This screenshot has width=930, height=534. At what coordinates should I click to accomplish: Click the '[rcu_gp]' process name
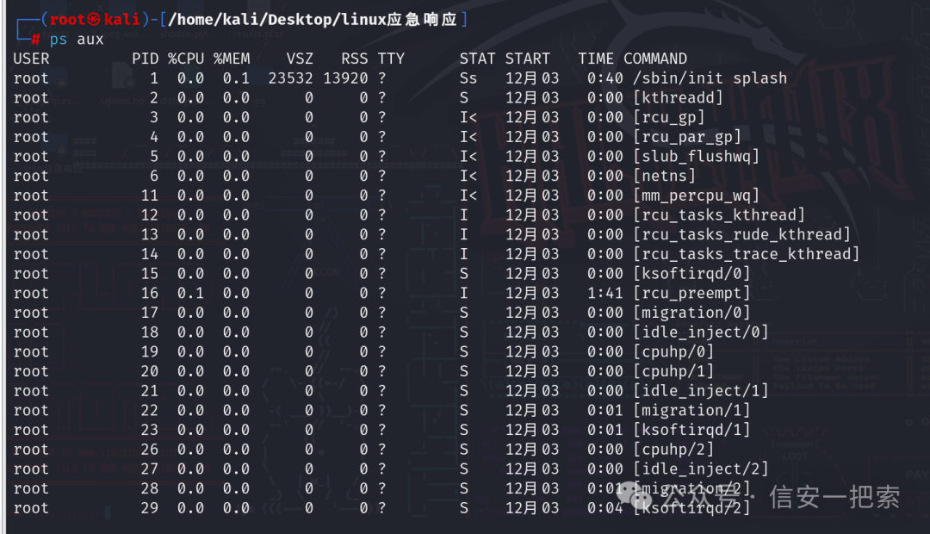click(669, 117)
